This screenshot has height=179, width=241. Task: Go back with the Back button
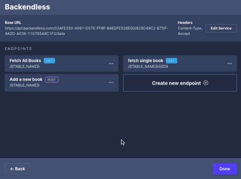coord(17,169)
